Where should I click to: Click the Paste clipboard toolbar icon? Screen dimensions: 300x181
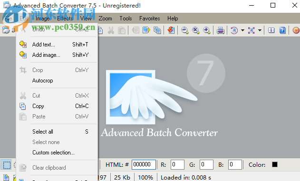[x=122, y=30]
